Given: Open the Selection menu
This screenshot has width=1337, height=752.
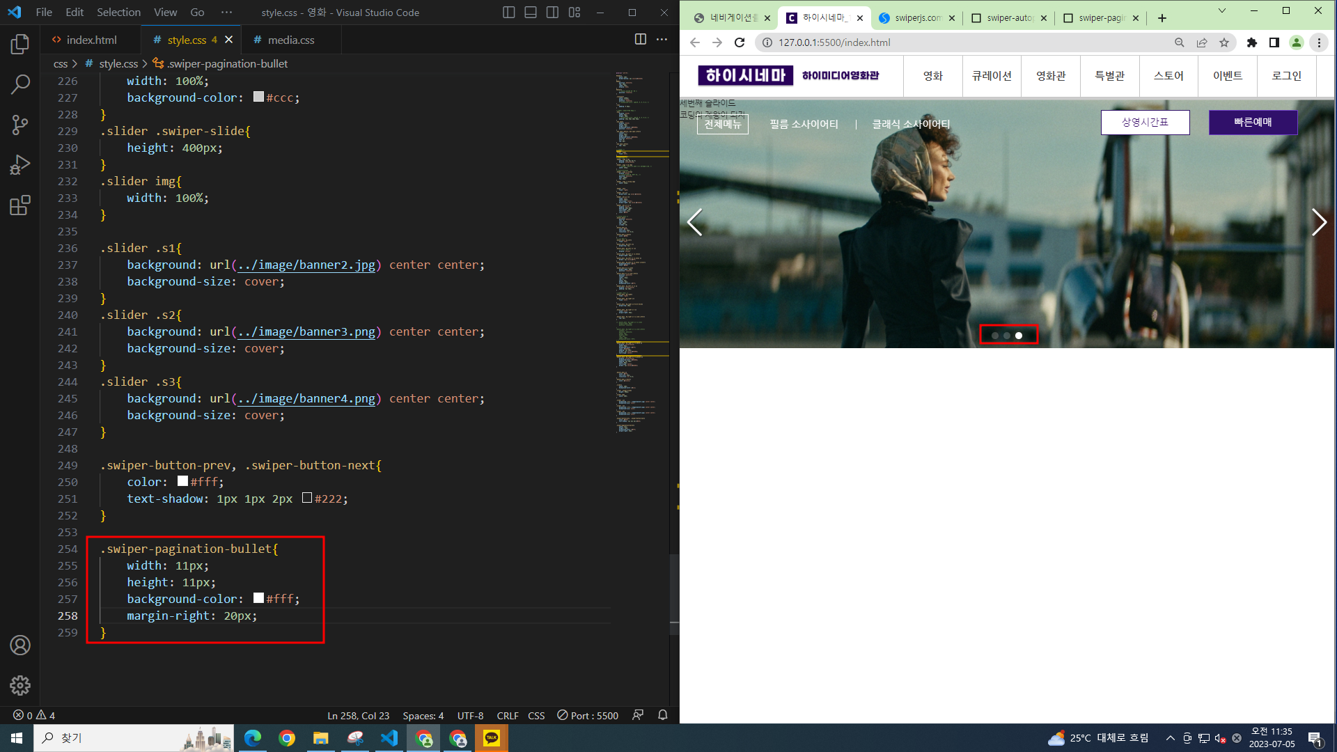Looking at the screenshot, I should coord(118,13).
